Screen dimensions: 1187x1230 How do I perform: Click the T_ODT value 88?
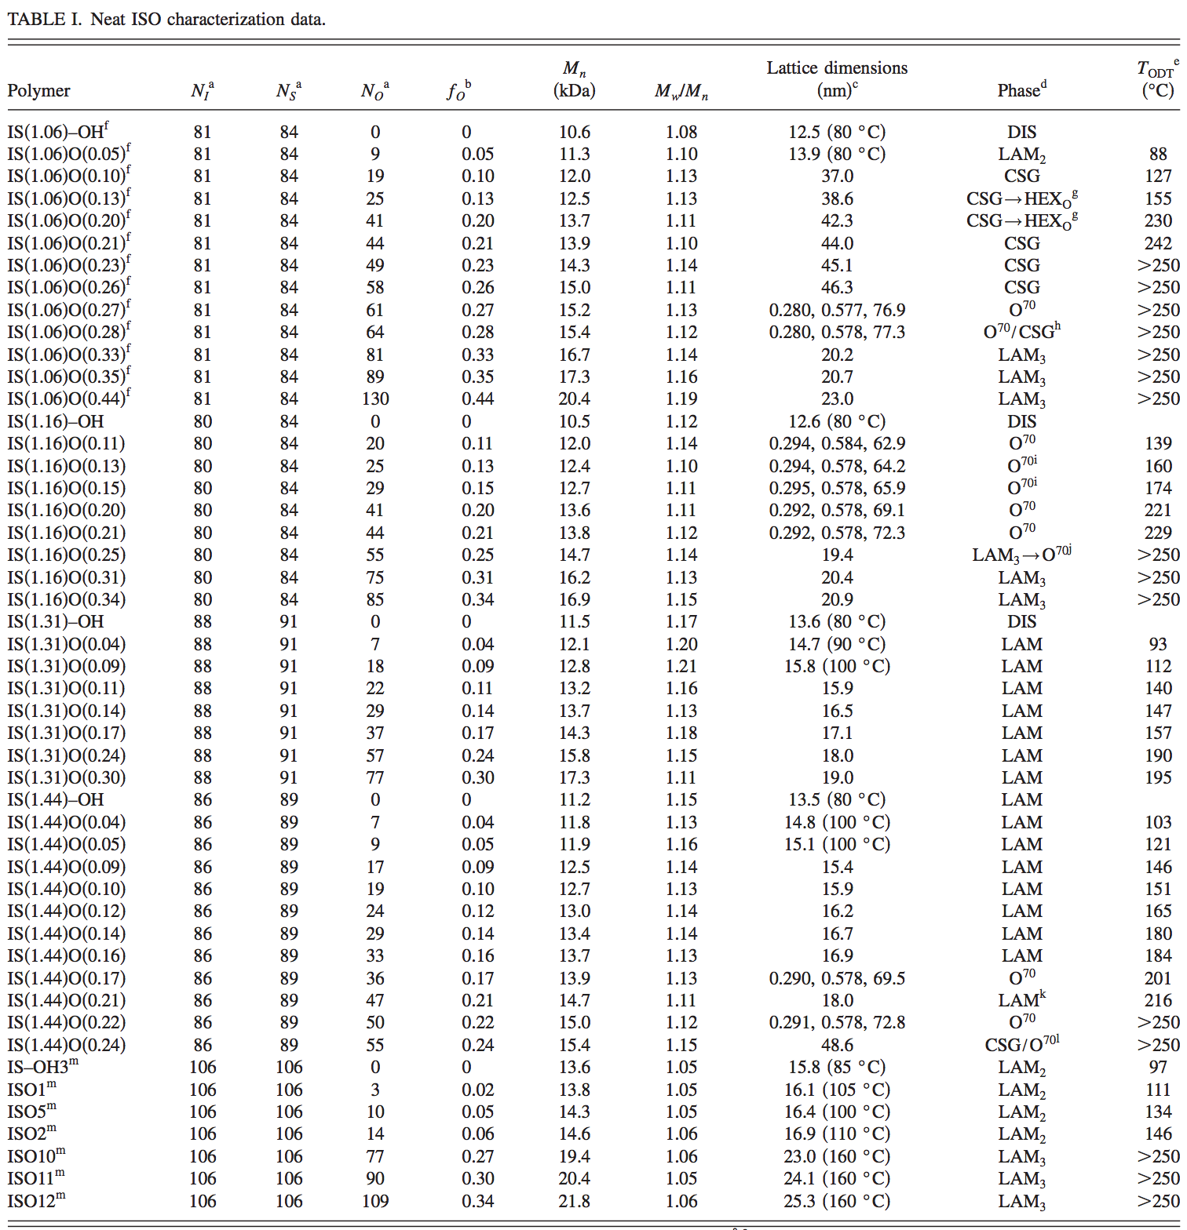(1158, 154)
